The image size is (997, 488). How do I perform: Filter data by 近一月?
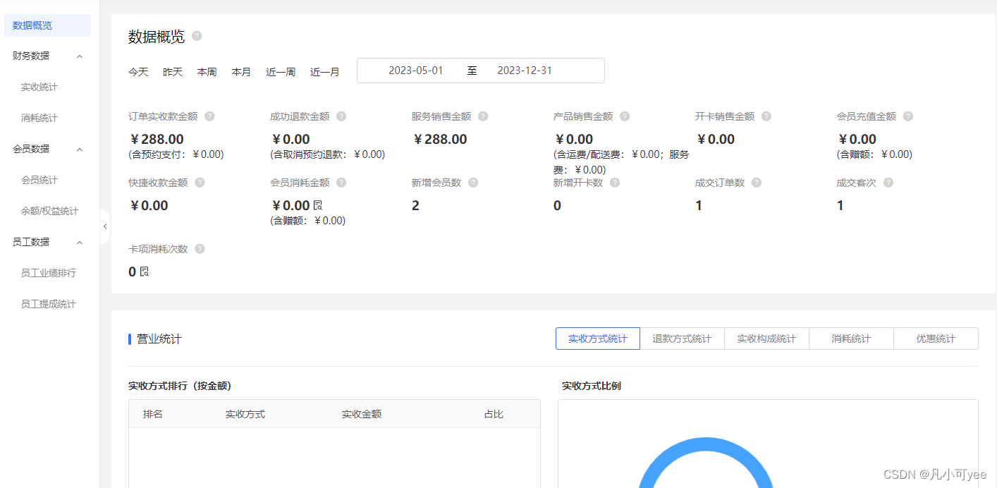point(325,72)
